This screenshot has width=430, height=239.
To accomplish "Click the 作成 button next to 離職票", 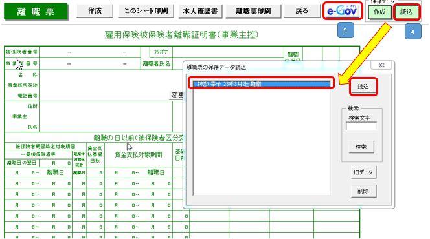I will click(x=95, y=11).
